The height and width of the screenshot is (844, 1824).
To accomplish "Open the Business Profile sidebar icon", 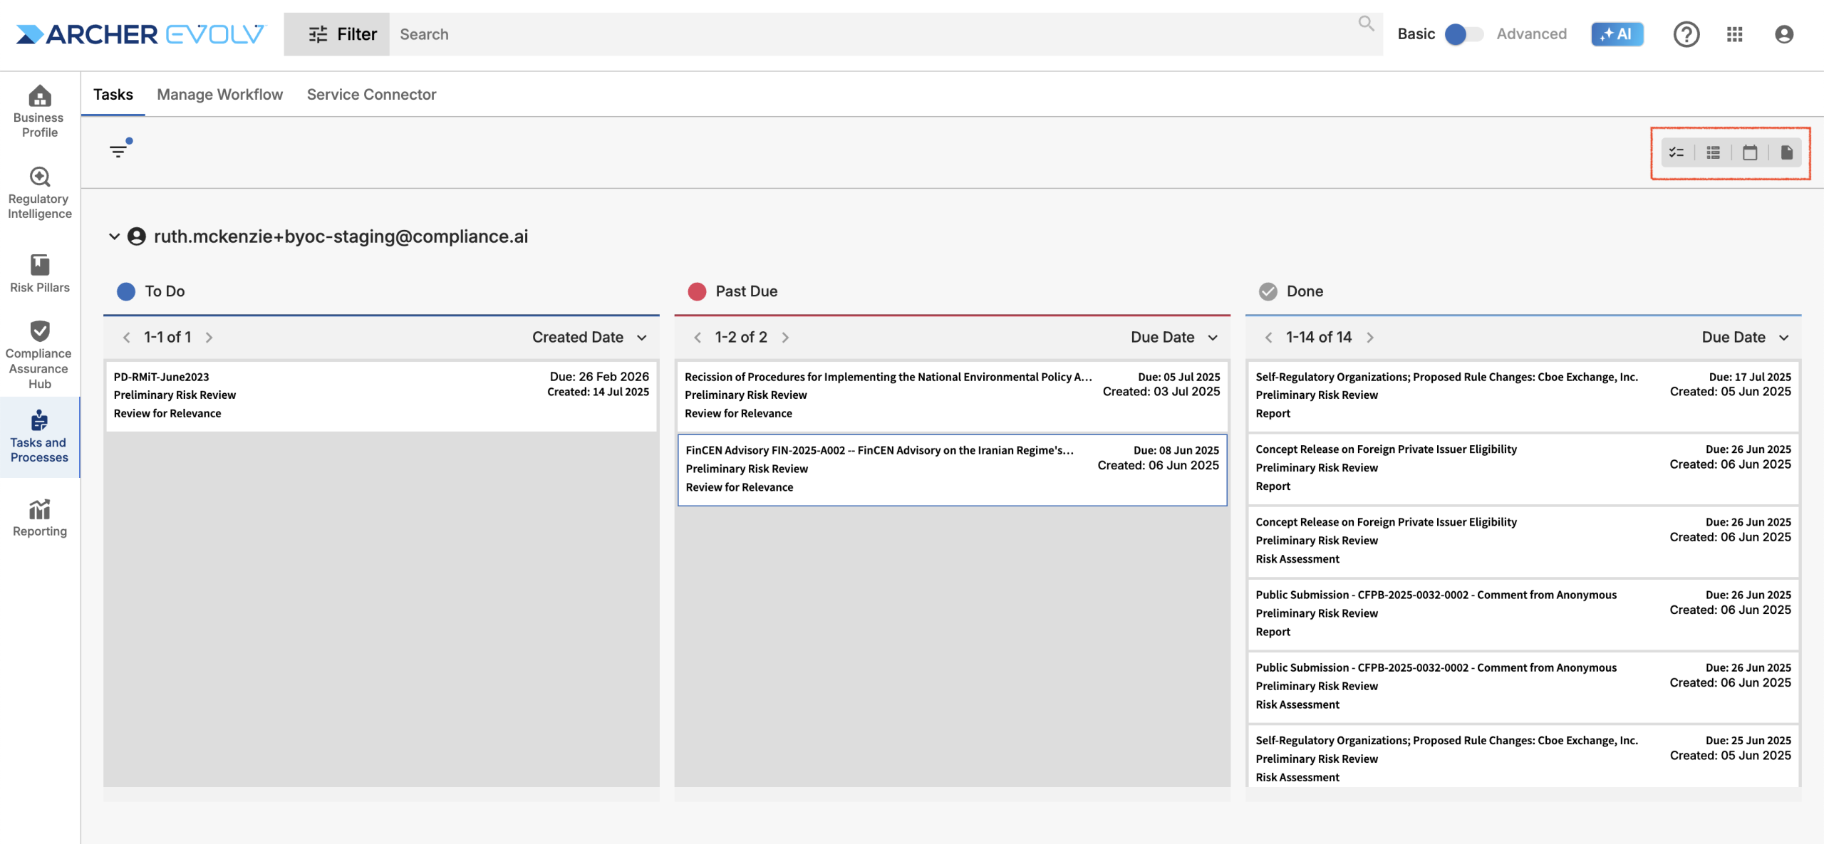I will click(x=39, y=110).
